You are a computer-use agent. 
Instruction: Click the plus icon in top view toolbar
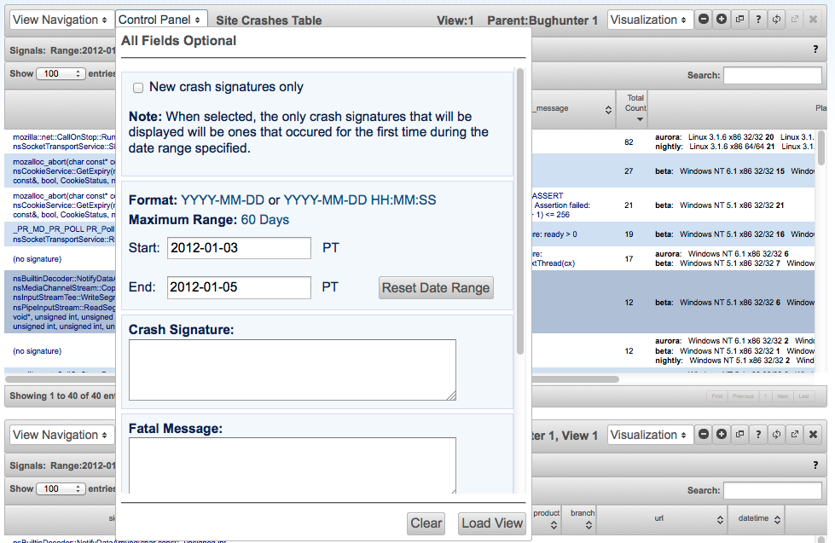point(722,19)
